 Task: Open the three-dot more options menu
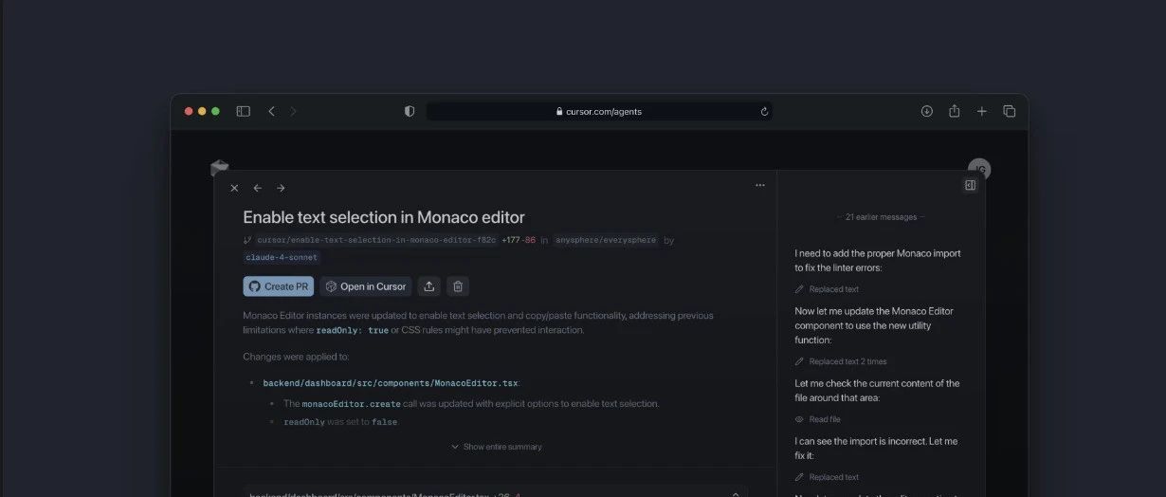[x=759, y=186]
